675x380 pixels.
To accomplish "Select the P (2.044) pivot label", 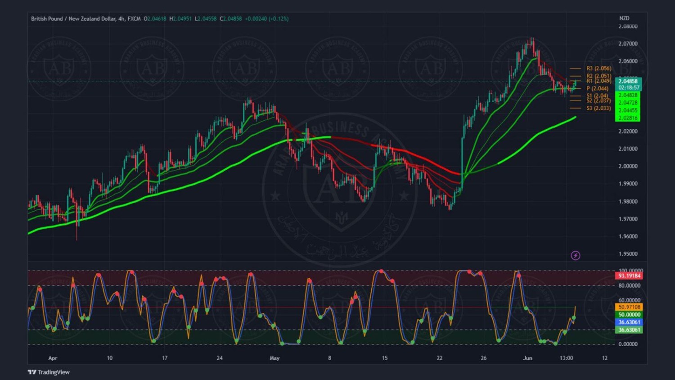I will [x=598, y=89].
